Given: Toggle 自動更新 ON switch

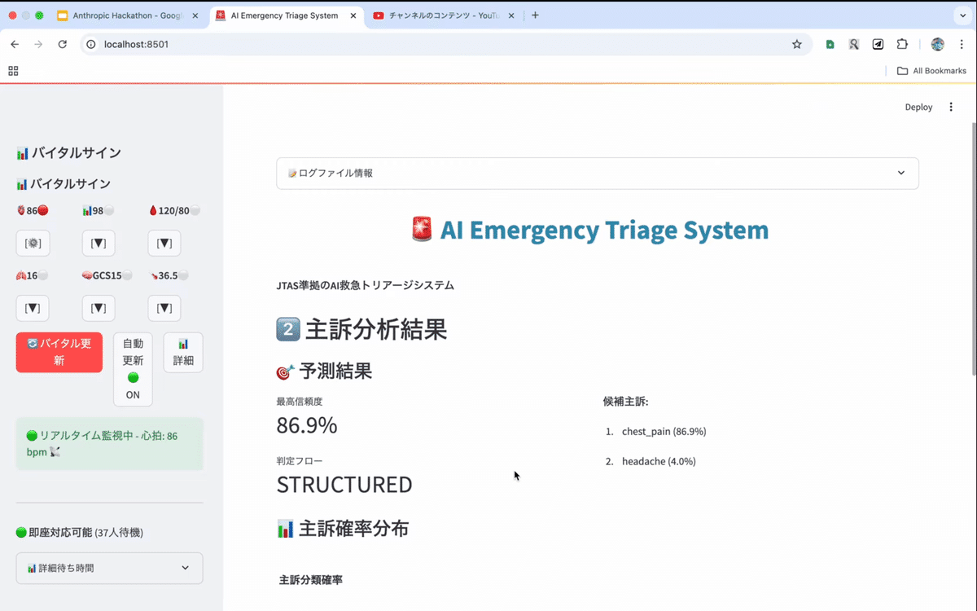Looking at the screenshot, I should pyautogui.click(x=133, y=369).
